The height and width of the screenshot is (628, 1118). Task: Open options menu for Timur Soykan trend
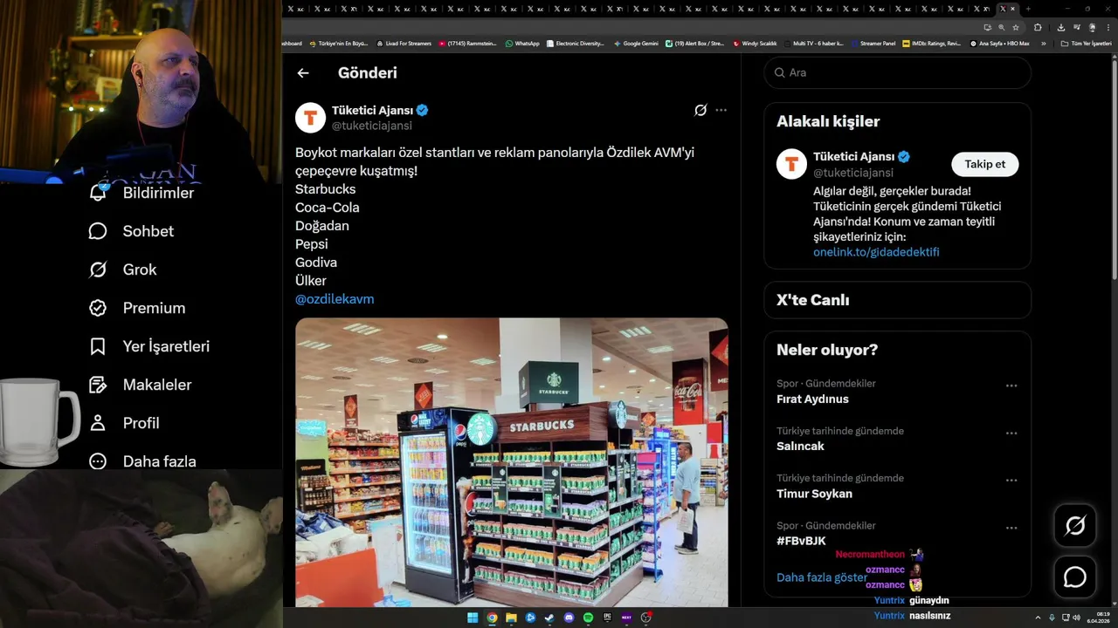[x=1011, y=480]
